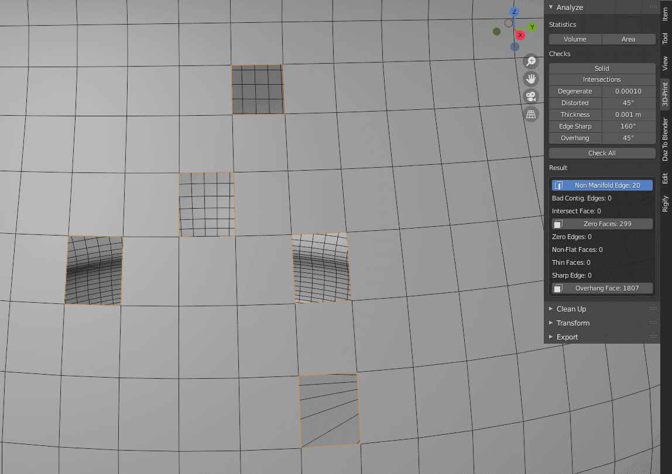Toggle the camera view icon
This screenshot has height=474, width=672.
[530, 96]
